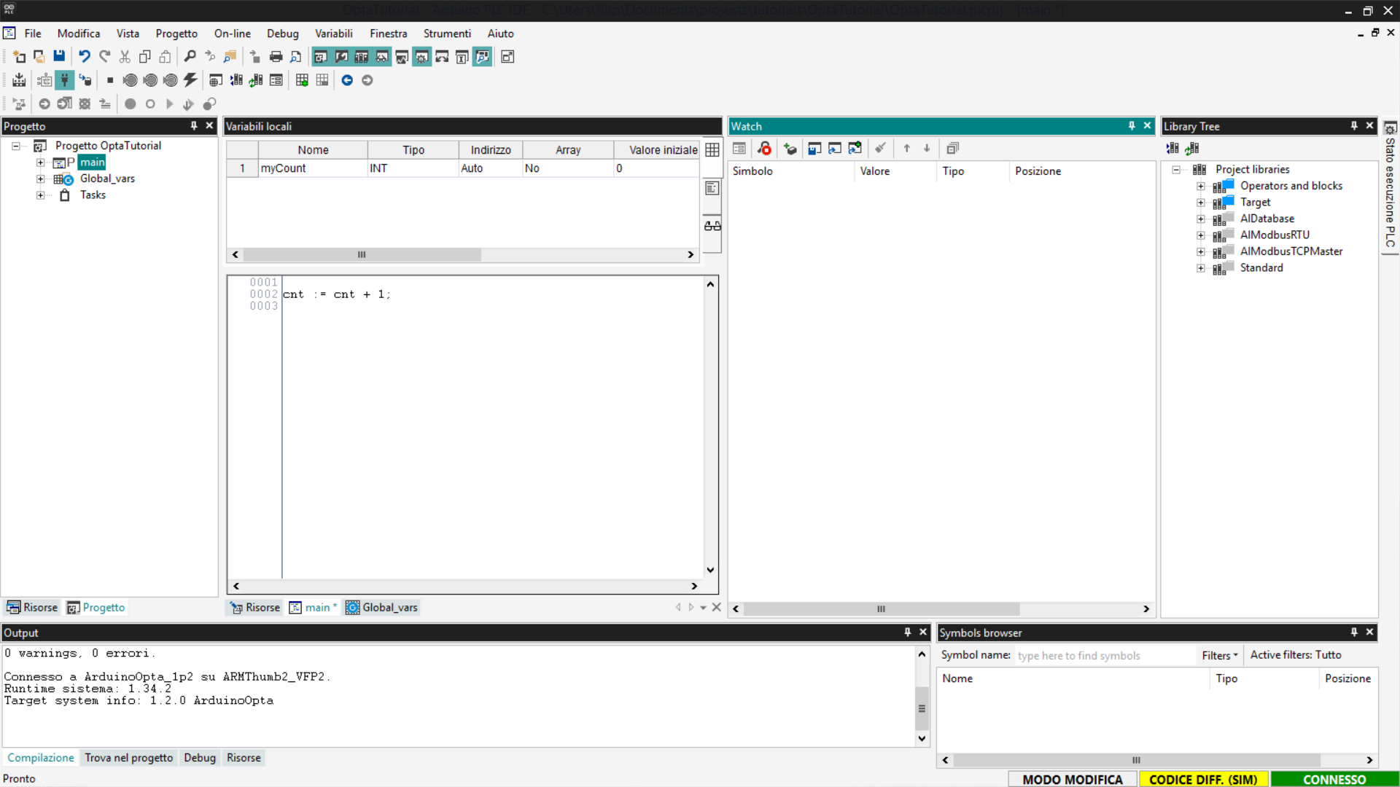Expand the Operators and blocks library
Screen dimensions: 1400x787
pyautogui.click(x=1200, y=186)
